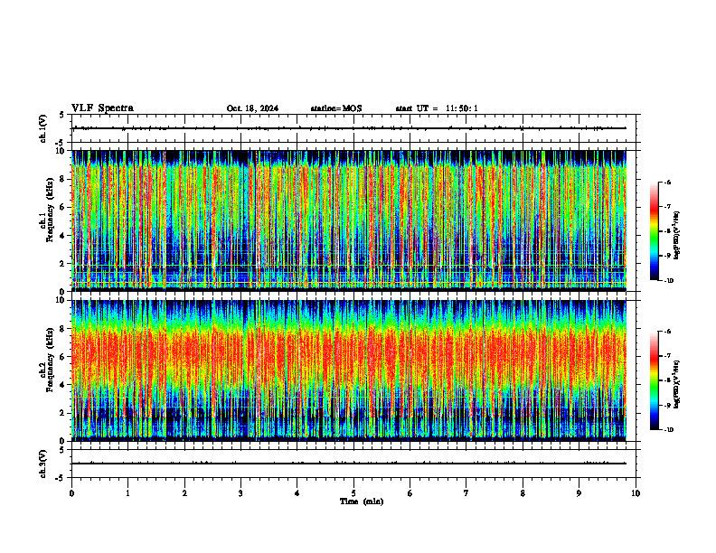The height and width of the screenshot is (553, 716).
Task: Click the ch.3 voltage waveform trace
Action: point(349,464)
